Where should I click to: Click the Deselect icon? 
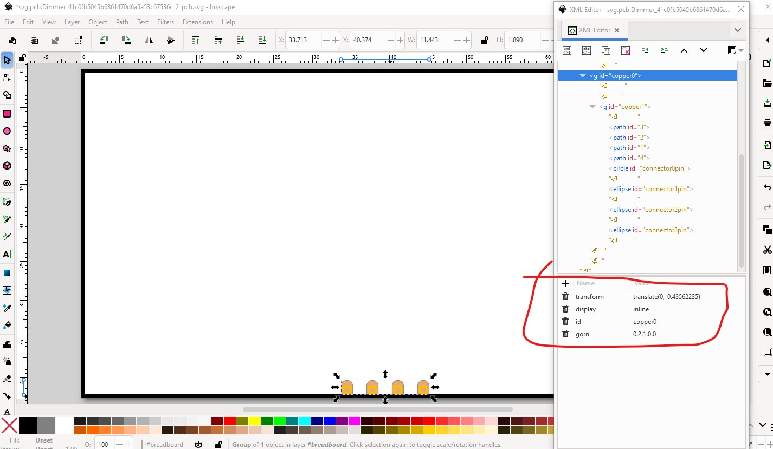(56, 40)
